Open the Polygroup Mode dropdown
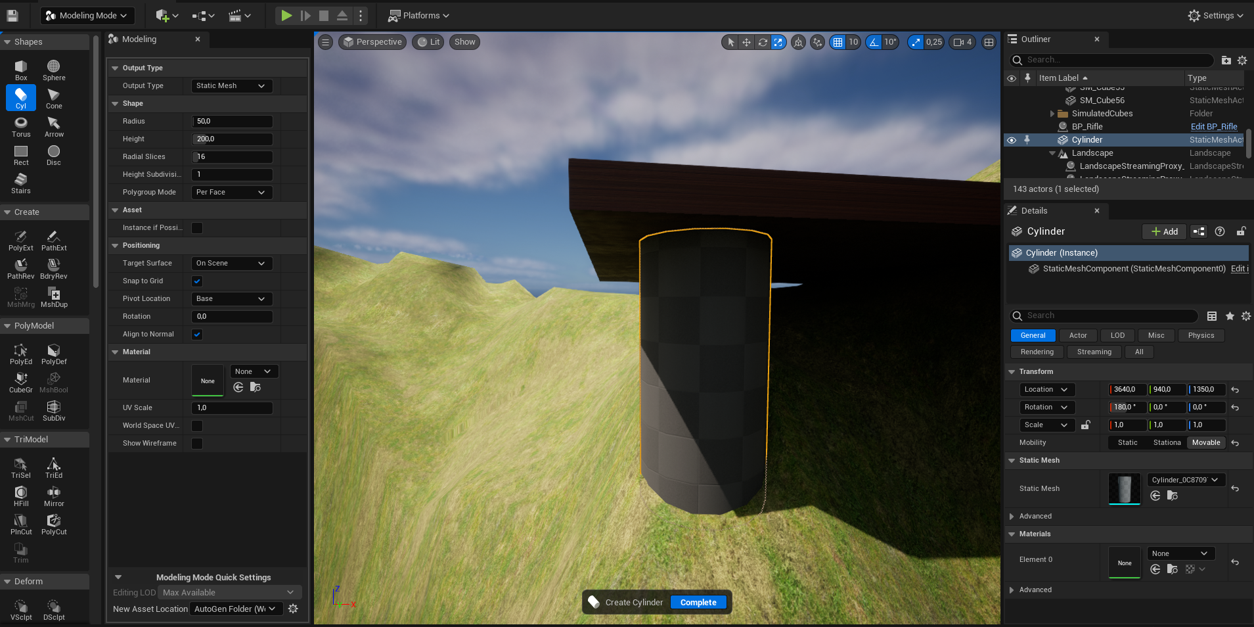 [232, 193]
